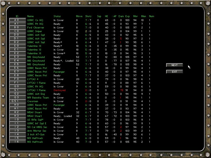Screen dimensions: 211x158
Task: Click the USMC Aslt Eng name
Action: pos(36,94)
